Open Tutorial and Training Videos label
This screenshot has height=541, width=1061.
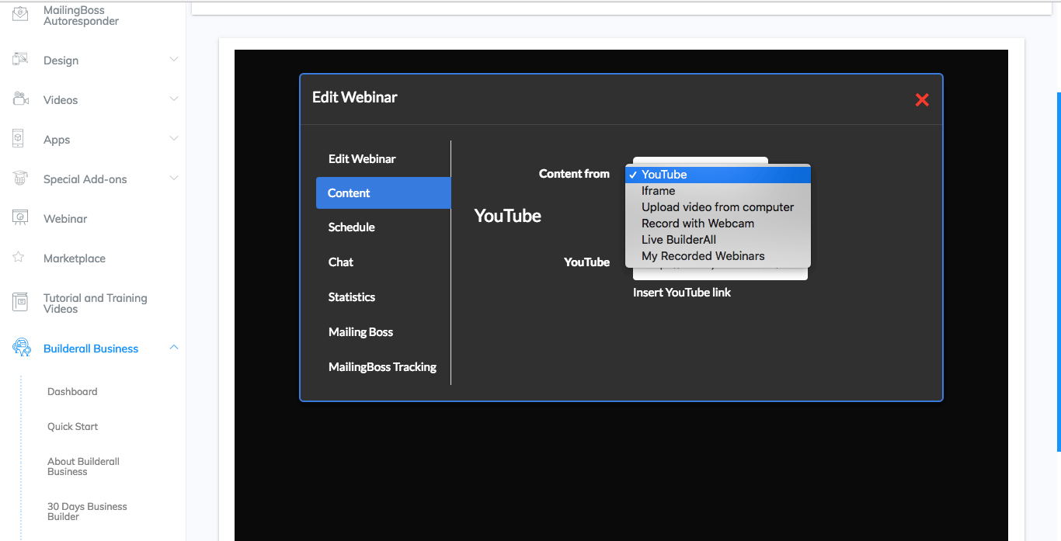click(x=95, y=303)
